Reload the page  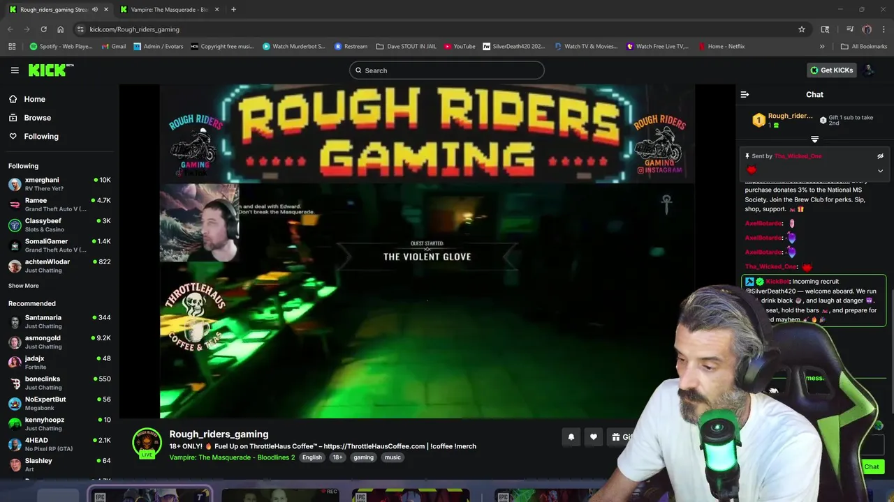43,29
